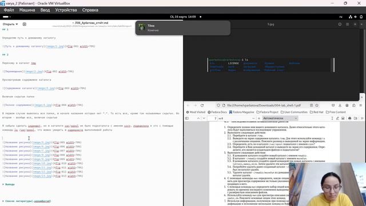This screenshot has height=206, width=366.
Task: Click the GNOME Activities workspace indicator
Action: (6, 17)
